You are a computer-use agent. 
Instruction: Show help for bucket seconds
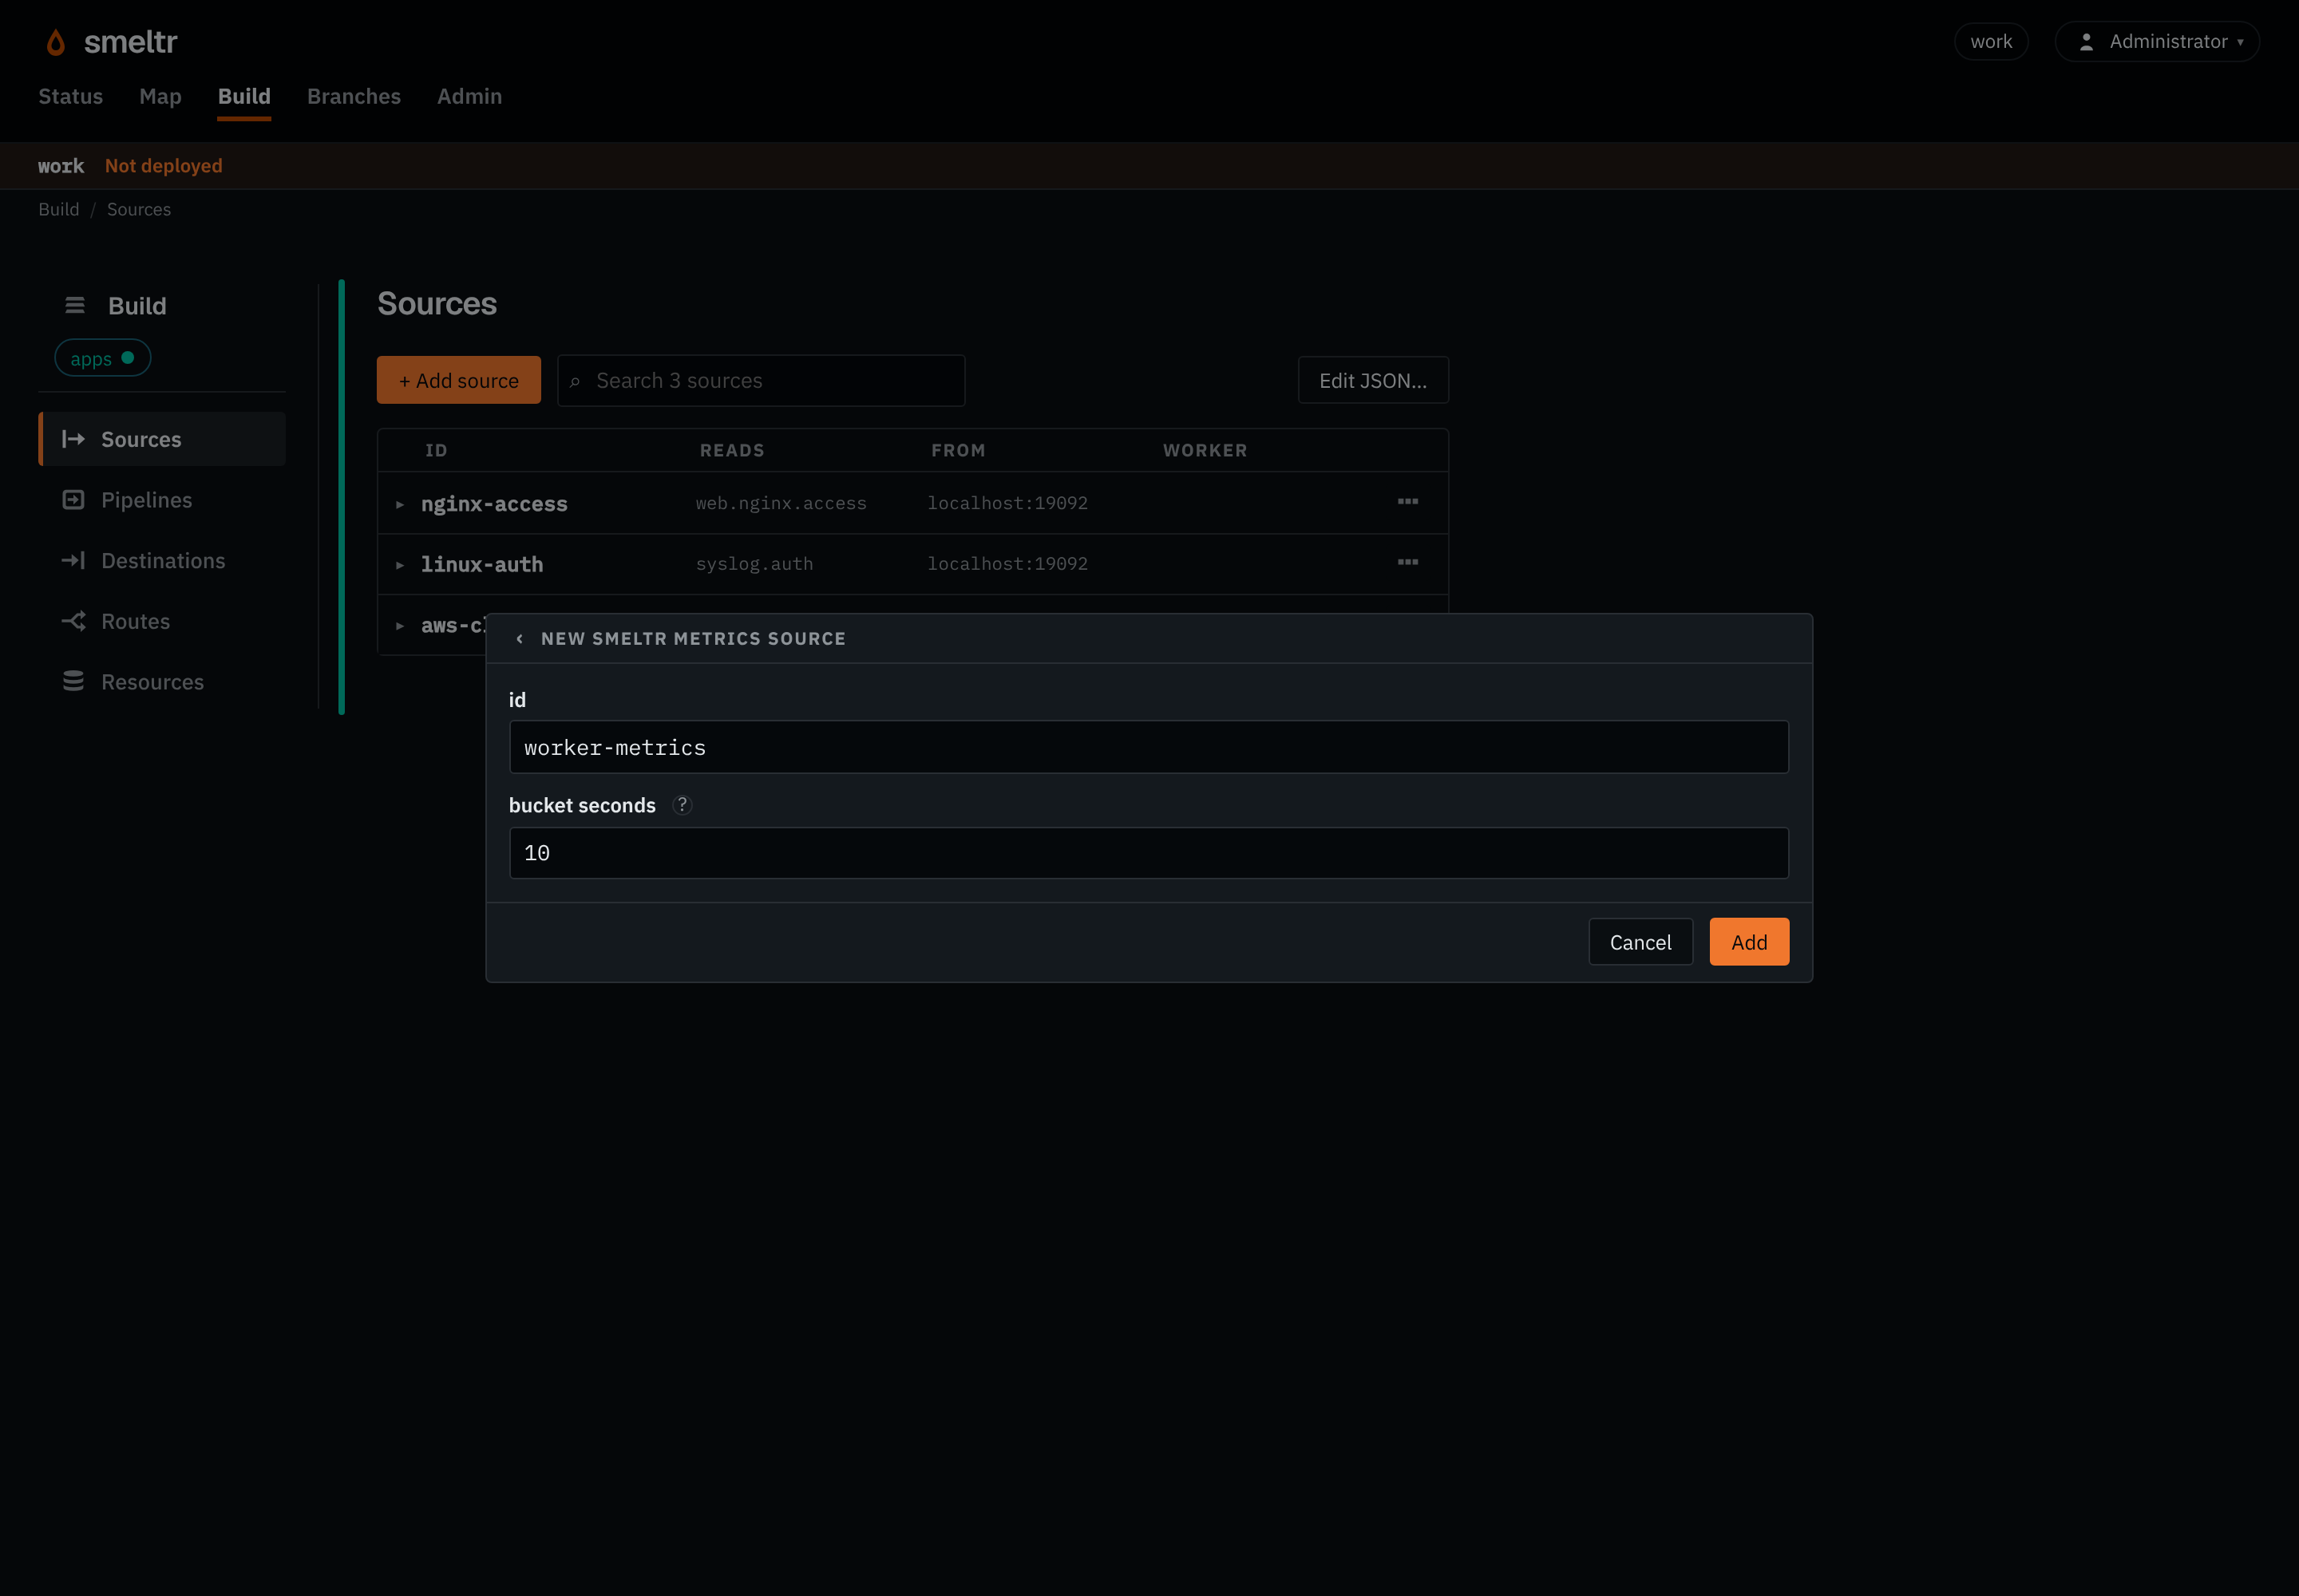point(683,805)
